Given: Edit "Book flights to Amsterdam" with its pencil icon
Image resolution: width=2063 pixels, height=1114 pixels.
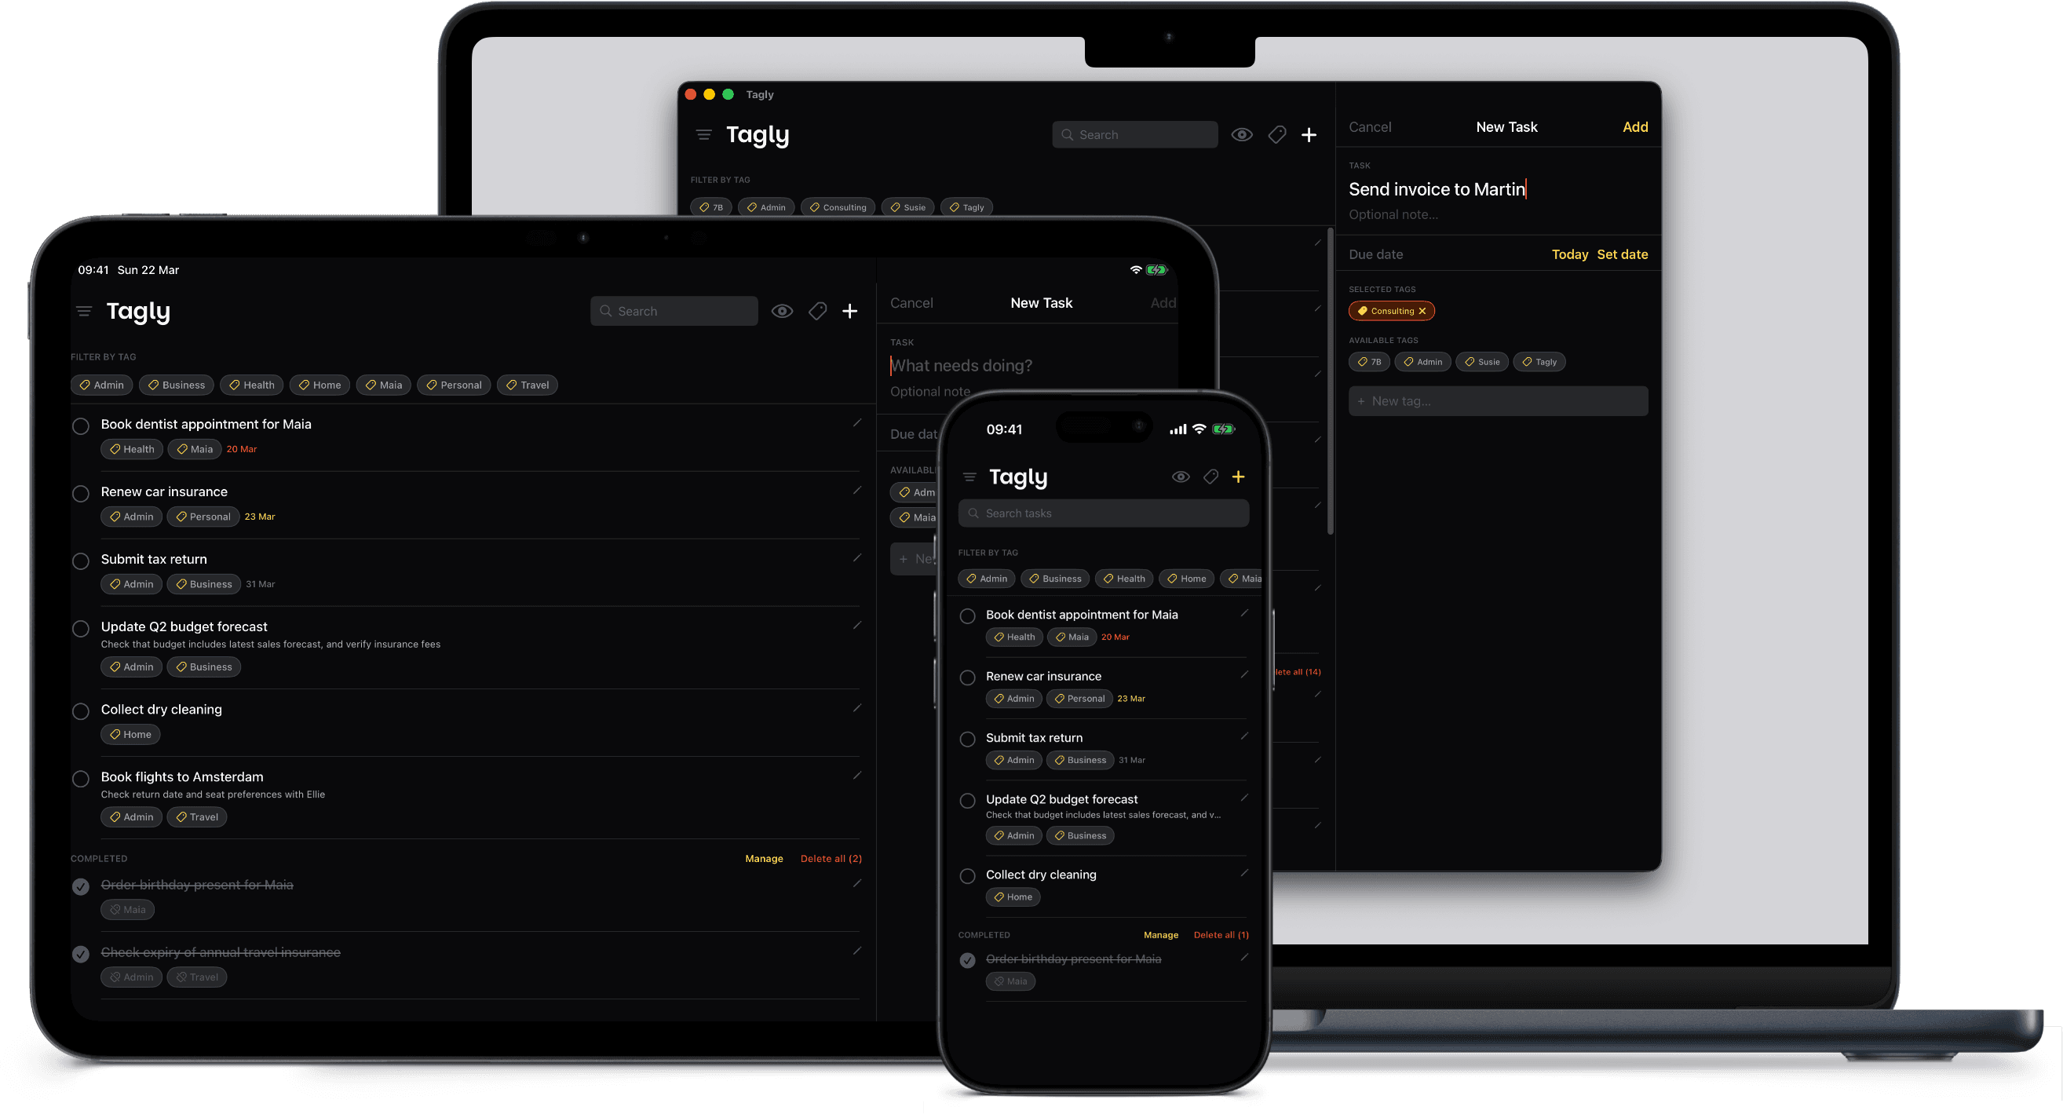Looking at the screenshot, I should [x=858, y=775].
